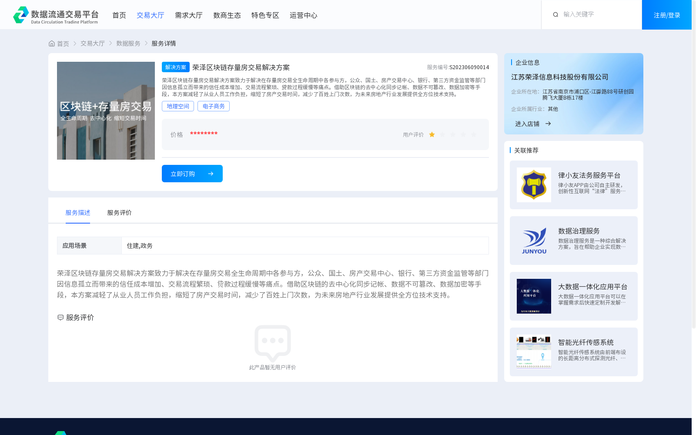Click the masked price asterisks
Image resolution: width=696 pixels, height=435 pixels.
204,134
